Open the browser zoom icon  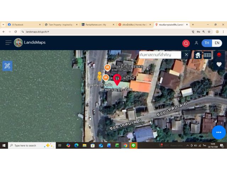point(204,32)
